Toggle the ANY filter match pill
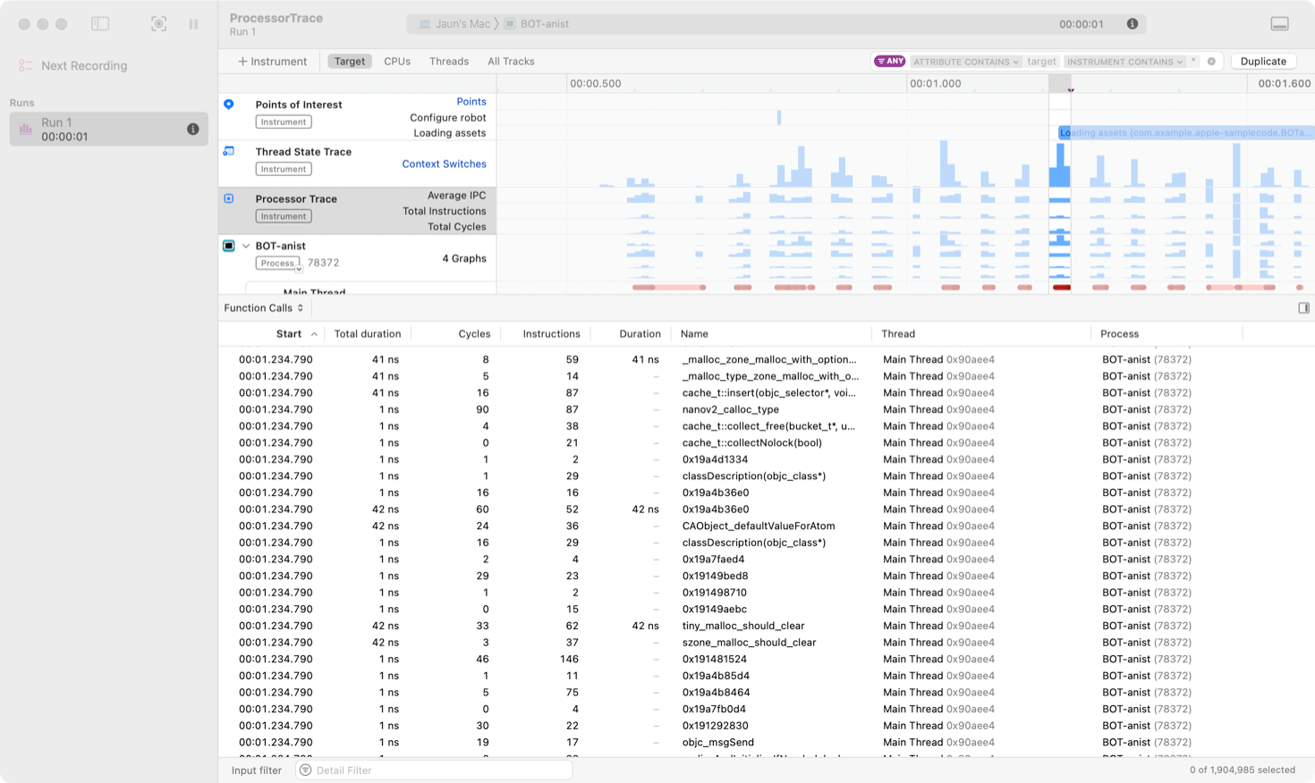This screenshot has height=783, width=1315. click(x=889, y=62)
